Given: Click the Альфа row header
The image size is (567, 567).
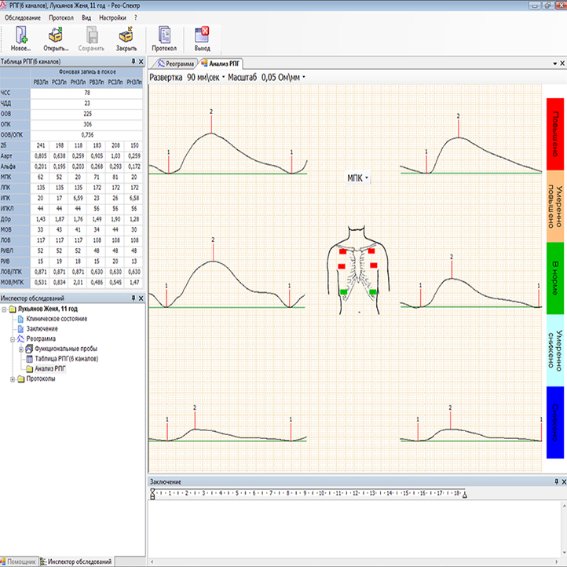Looking at the screenshot, I should coord(15,166).
